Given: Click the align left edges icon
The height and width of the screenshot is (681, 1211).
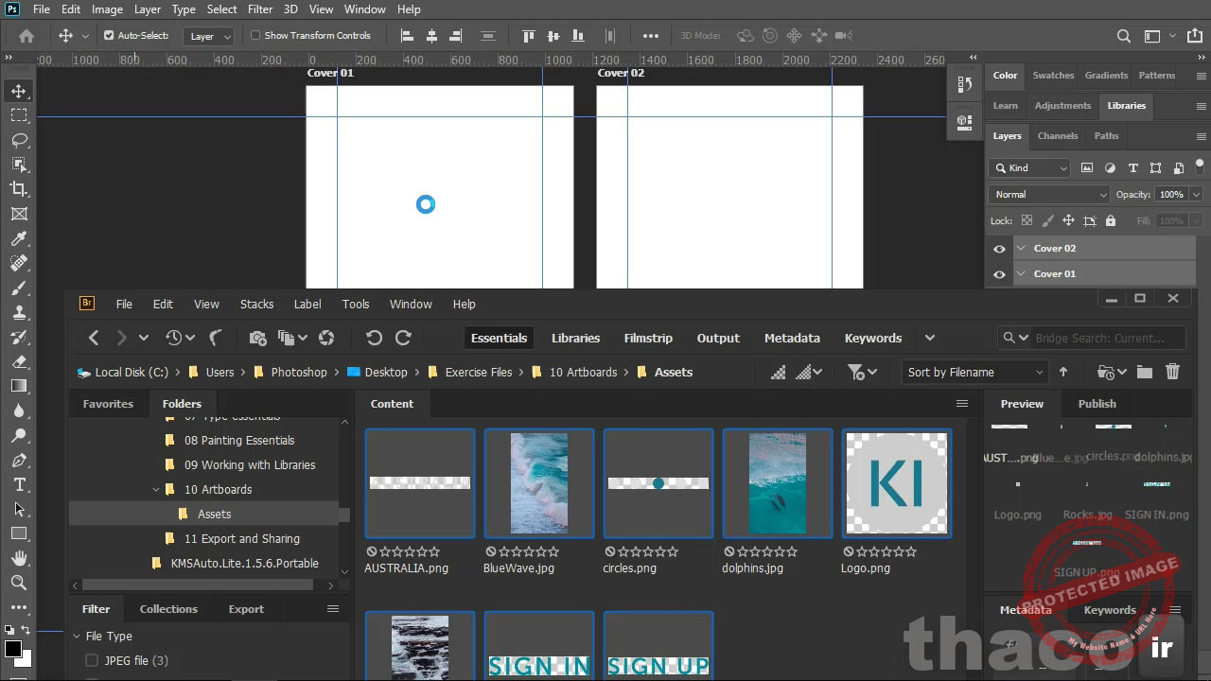Looking at the screenshot, I should [406, 35].
